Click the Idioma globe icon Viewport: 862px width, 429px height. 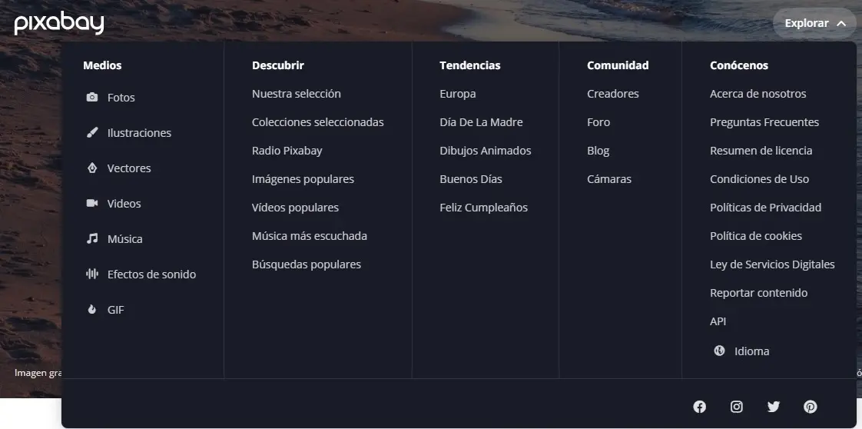pos(719,351)
